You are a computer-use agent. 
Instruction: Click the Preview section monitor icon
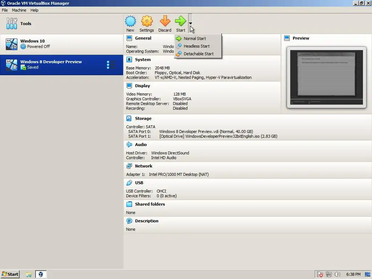287,38
